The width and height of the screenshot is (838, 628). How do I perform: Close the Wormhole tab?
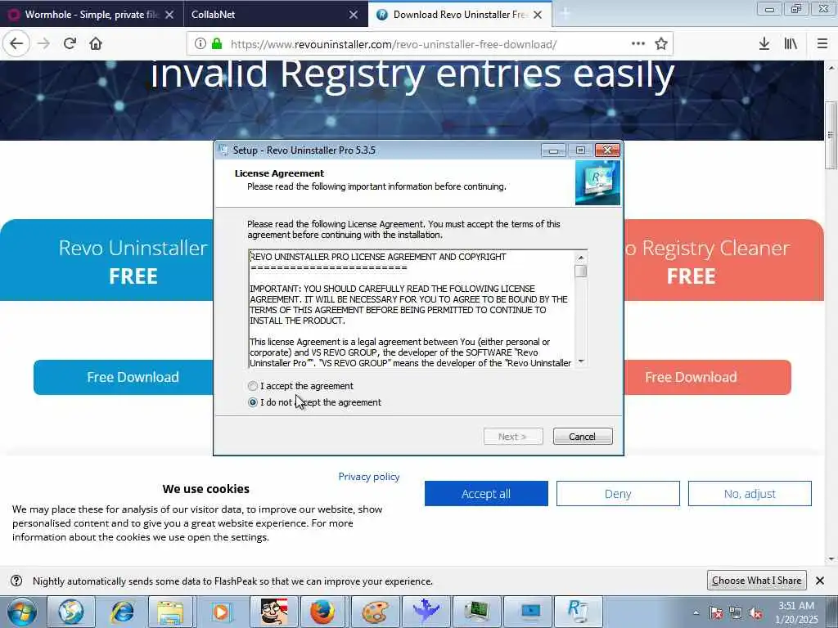point(169,15)
